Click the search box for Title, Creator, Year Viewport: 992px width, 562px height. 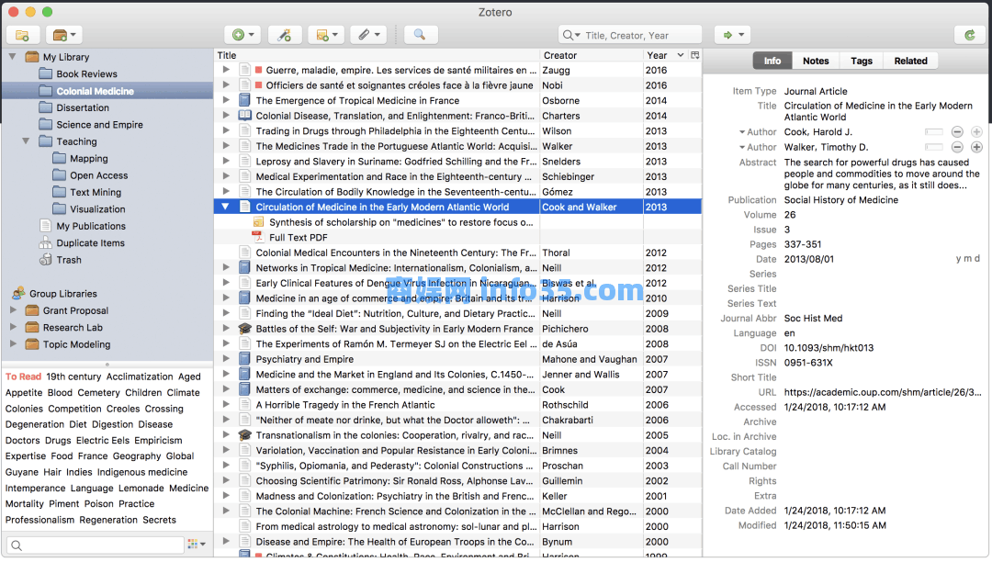click(630, 36)
